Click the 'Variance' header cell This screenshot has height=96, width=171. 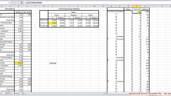(x=137, y=9)
